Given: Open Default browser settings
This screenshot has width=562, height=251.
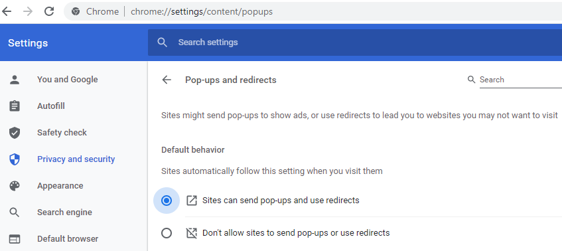Looking at the screenshot, I should pyautogui.click(x=68, y=239).
